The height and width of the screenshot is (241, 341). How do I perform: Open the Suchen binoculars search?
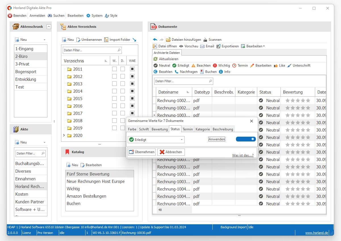(56, 16)
